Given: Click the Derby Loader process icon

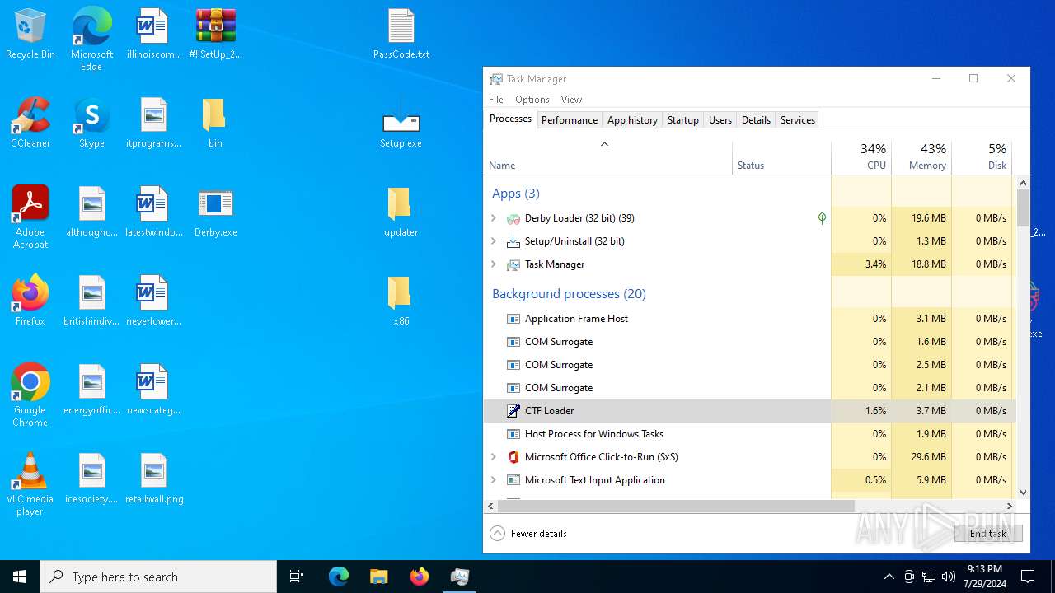Looking at the screenshot, I should click(x=513, y=218).
